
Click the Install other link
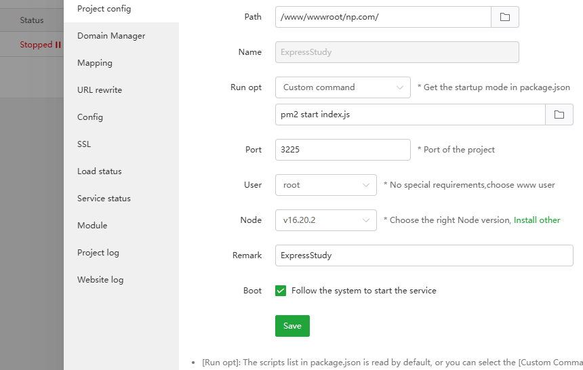pos(537,220)
